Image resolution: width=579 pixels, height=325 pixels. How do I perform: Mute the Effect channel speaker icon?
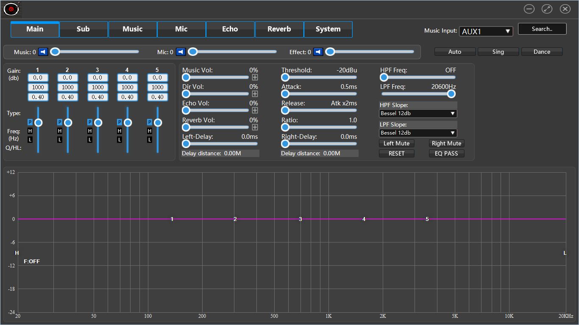[x=318, y=52]
